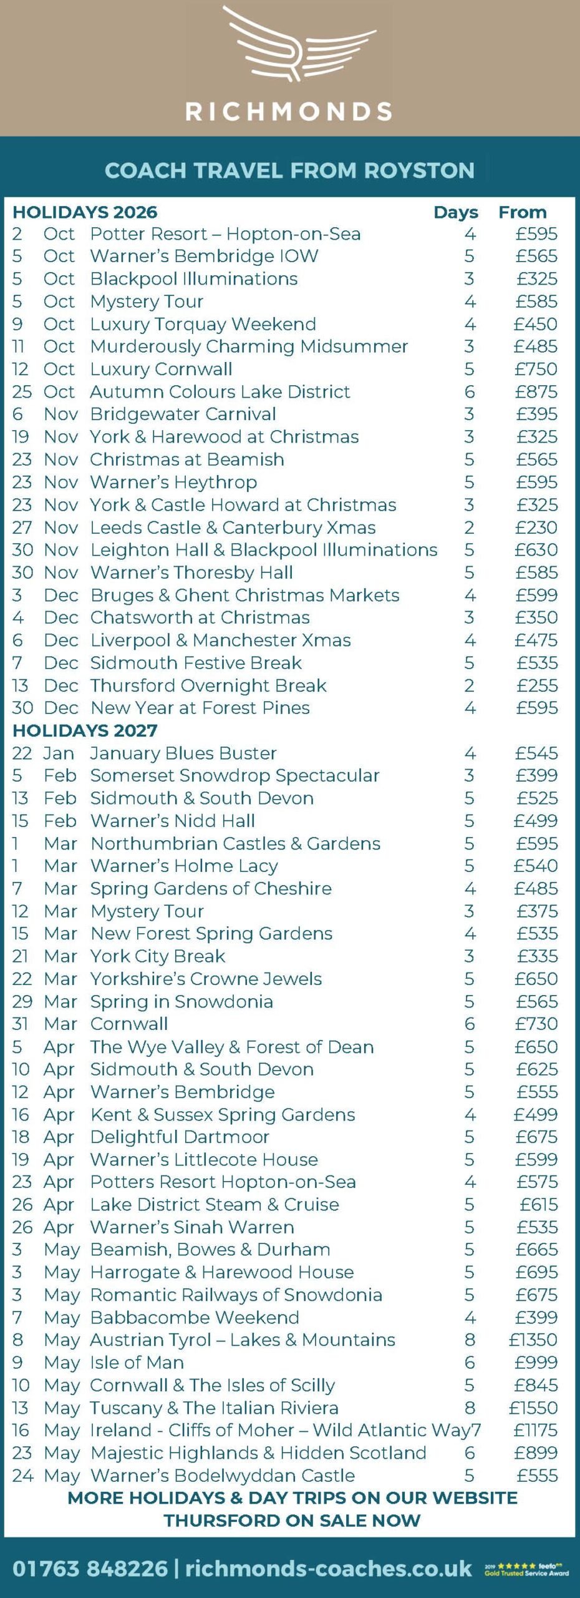Select Tuscany & The Italian Riviera listing
This screenshot has width=580, height=1598.
click(285, 1408)
